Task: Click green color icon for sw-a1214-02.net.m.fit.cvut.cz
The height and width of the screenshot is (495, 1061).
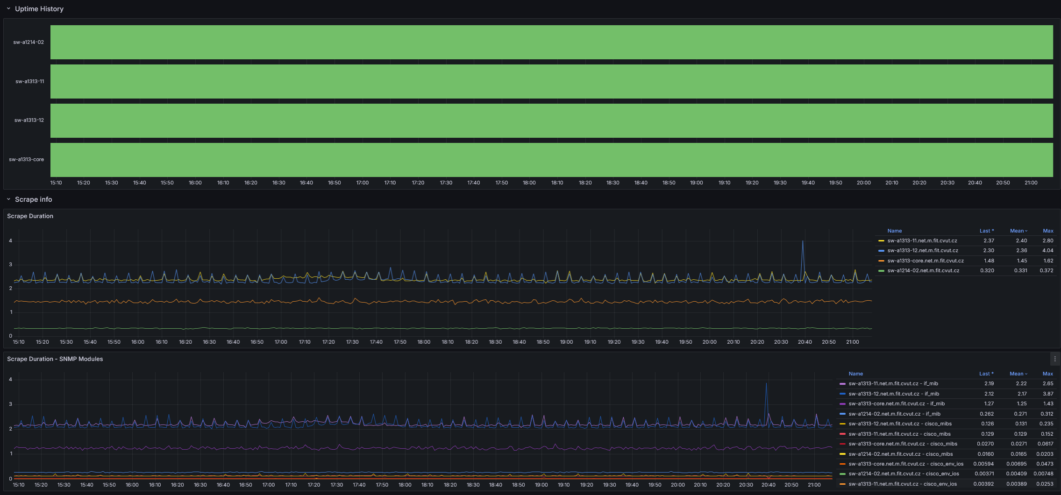Action: 881,271
